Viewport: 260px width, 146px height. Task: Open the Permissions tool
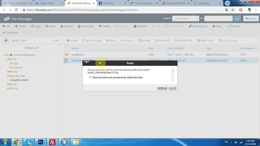coord(198,26)
